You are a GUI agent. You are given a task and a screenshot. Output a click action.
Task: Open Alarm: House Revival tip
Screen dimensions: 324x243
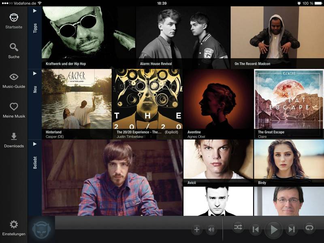(183, 37)
